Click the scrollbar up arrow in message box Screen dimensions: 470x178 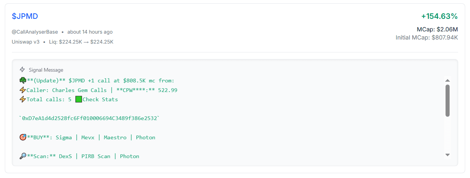tap(447, 81)
